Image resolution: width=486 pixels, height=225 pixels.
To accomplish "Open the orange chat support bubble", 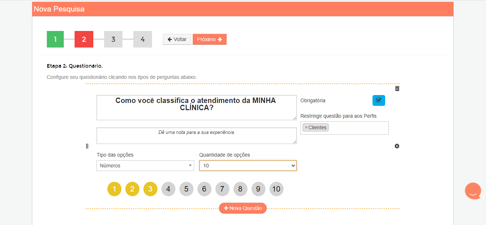I will [473, 191].
